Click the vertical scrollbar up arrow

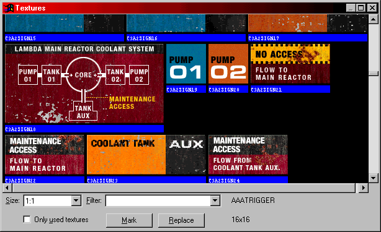[373, 19]
